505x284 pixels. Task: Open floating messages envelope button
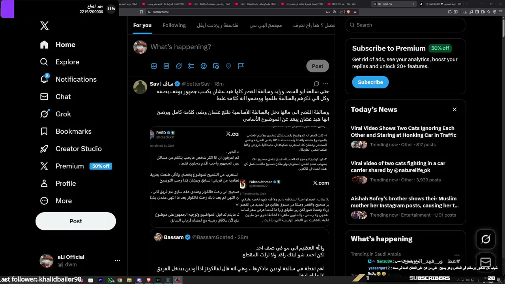point(486,262)
